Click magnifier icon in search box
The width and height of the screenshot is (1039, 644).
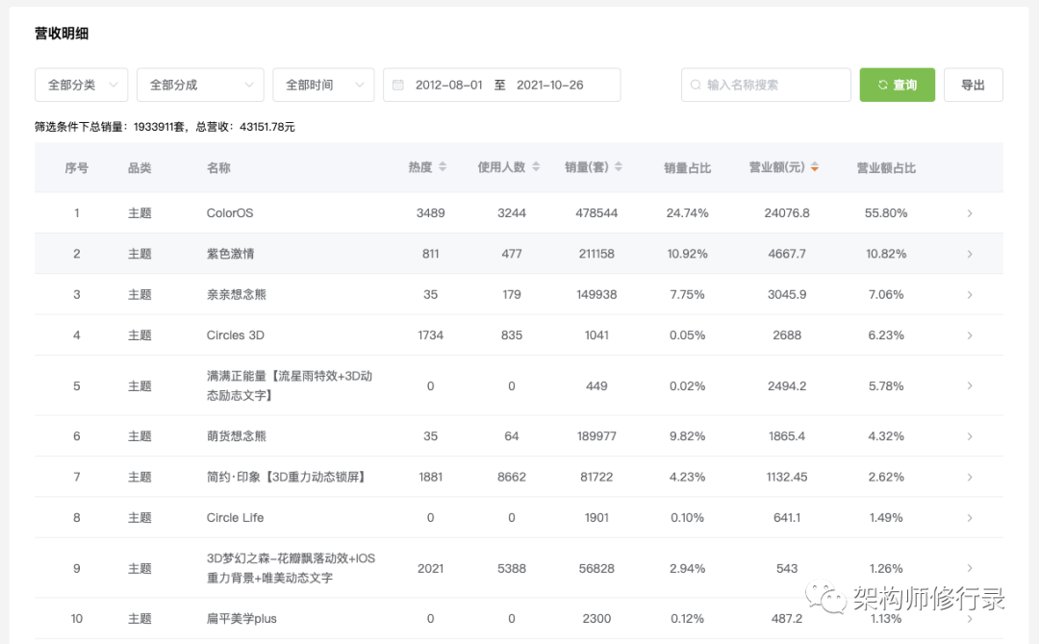pyautogui.click(x=696, y=85)
